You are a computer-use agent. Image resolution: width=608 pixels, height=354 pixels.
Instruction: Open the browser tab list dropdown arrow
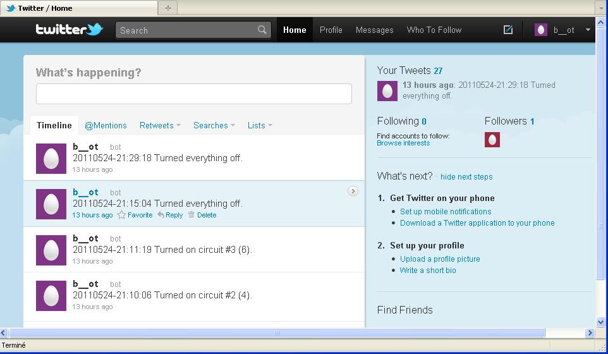[600, 8]
